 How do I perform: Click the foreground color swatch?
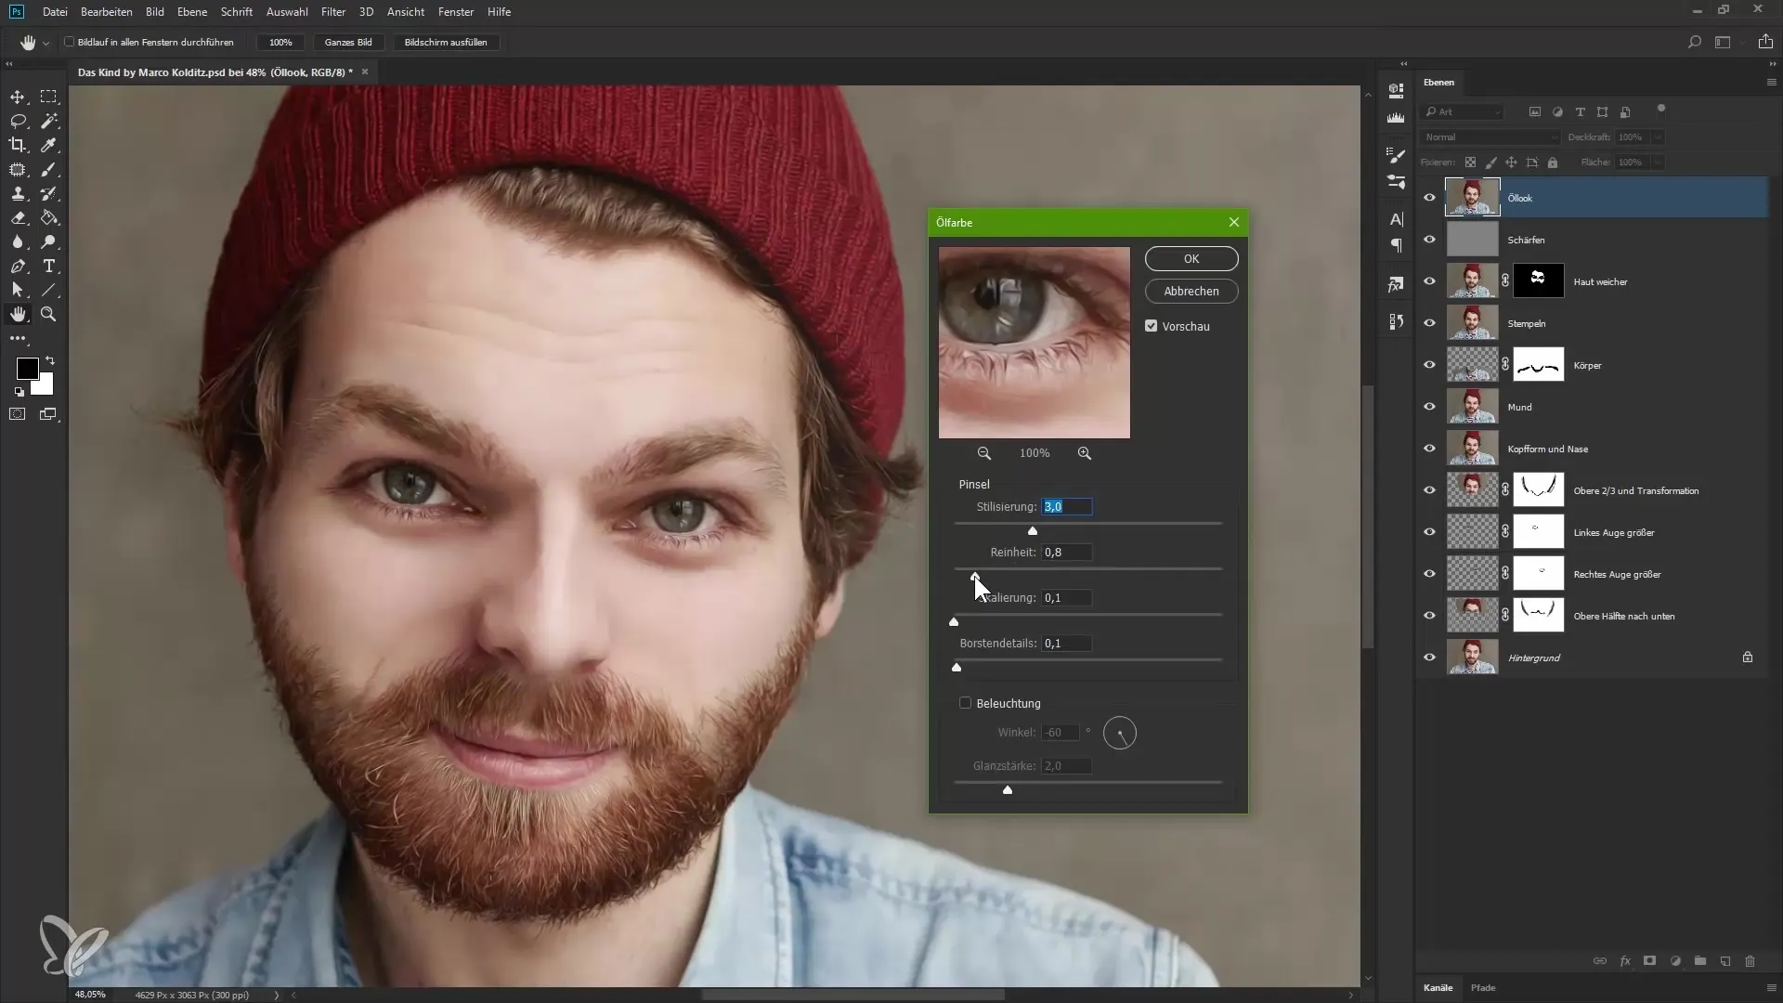(28, 369)
